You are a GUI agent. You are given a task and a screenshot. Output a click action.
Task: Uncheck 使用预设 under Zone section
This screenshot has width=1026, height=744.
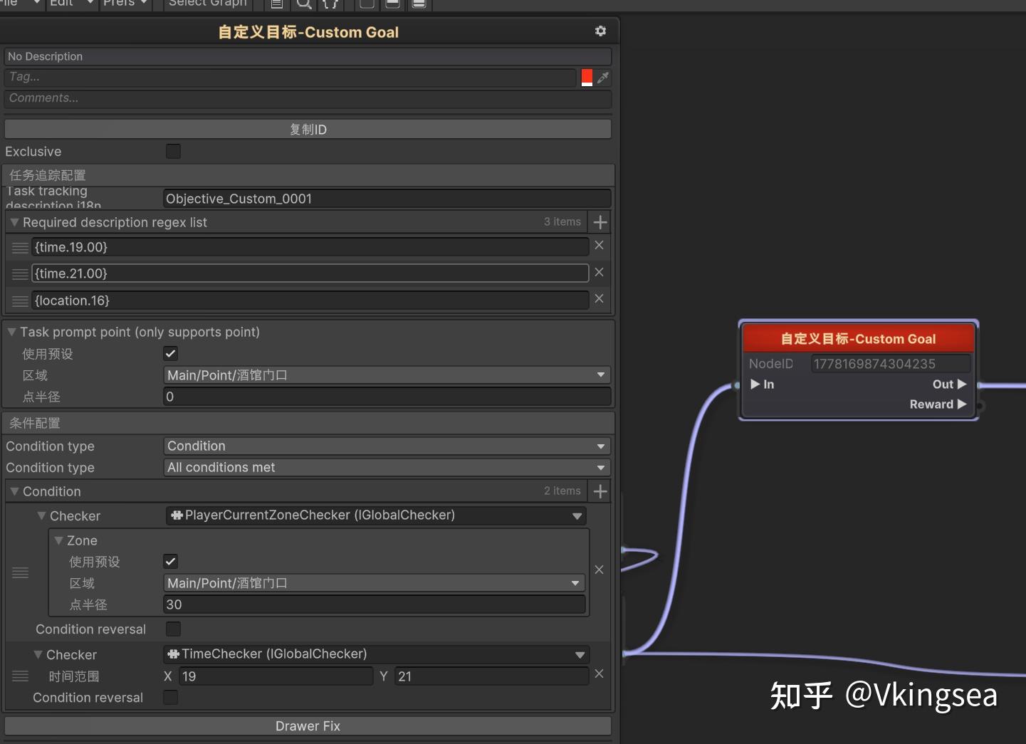[x=171, y=562]
